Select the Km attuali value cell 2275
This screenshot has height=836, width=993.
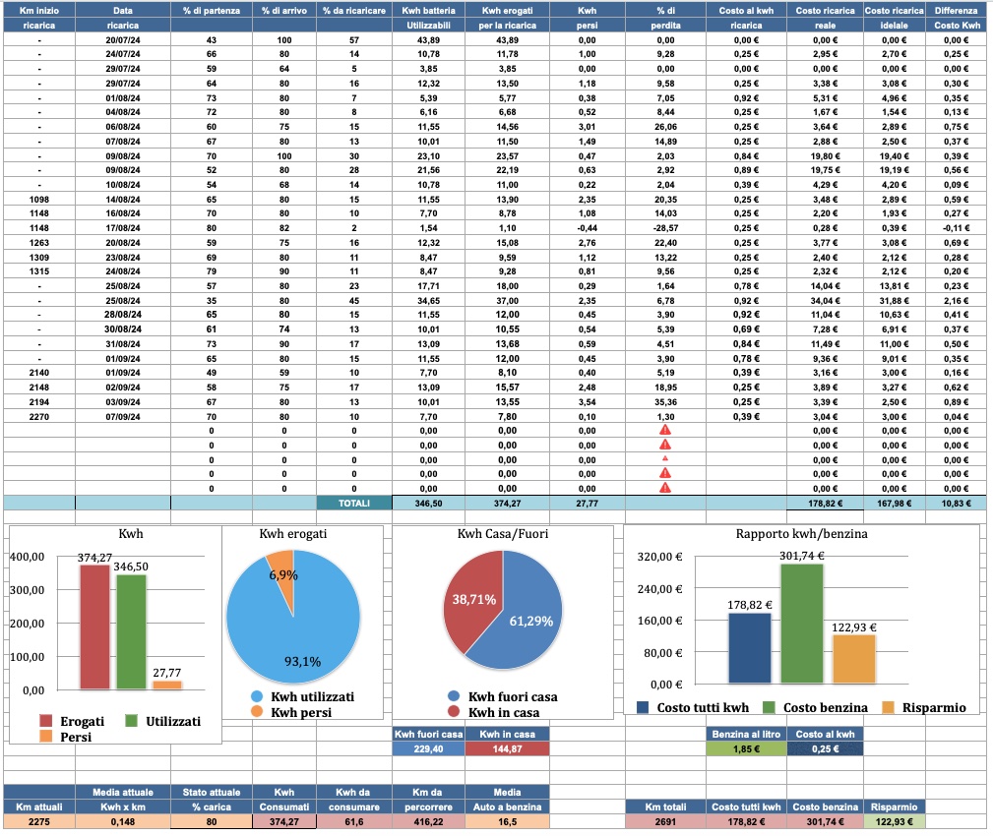(x=39, y=821)
